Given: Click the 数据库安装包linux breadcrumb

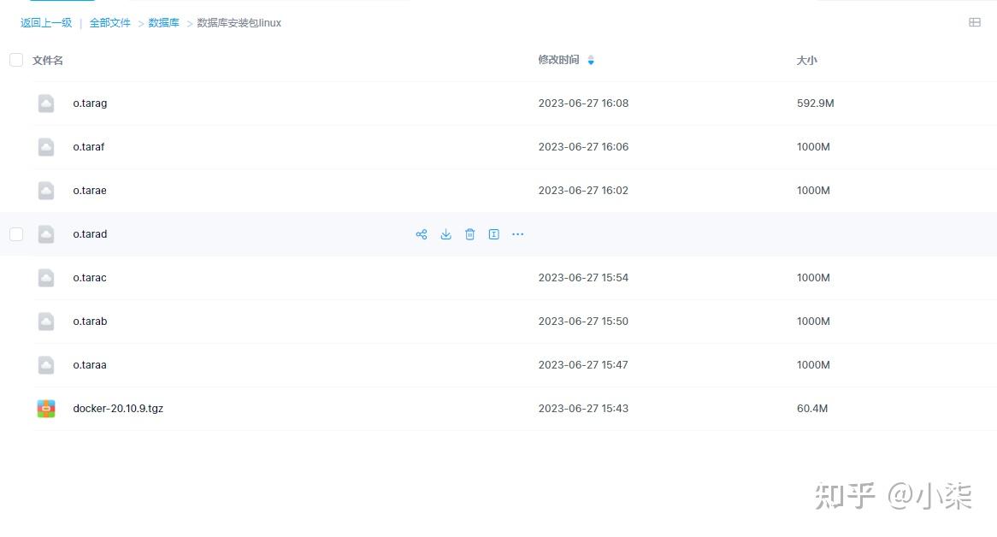Looking at the screenshot, I should click(239, 23).
